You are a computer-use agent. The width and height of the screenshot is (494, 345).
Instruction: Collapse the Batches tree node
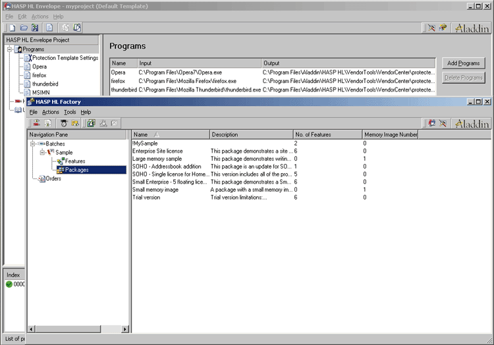click(32, 144)
